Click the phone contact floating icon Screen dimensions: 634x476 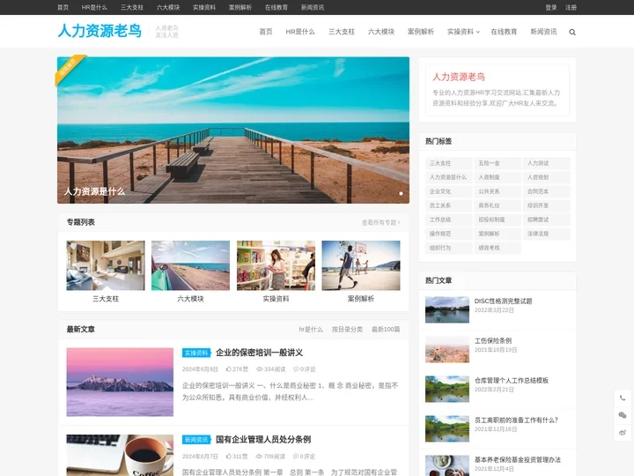tap(623, 398)
